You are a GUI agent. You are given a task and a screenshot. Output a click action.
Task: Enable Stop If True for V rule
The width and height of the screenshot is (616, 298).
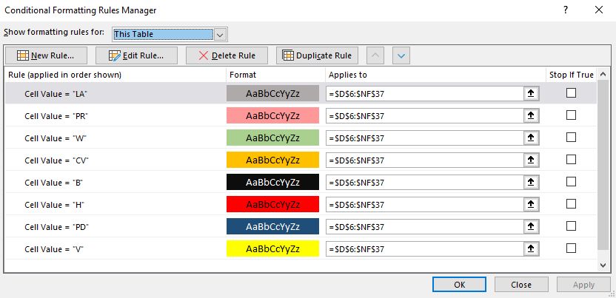[572, 248]
